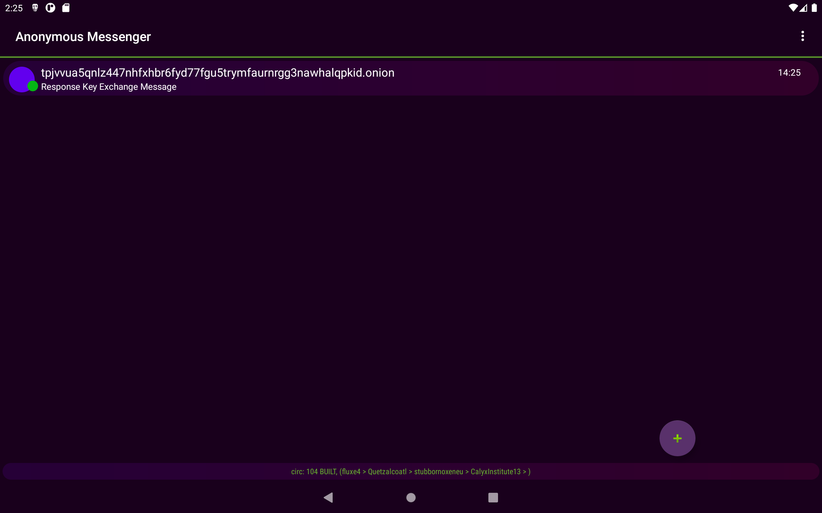Viewport: 822px width, 513px height.
Task: Tap the Anonymous Messenger title
Action: point(83,37)
